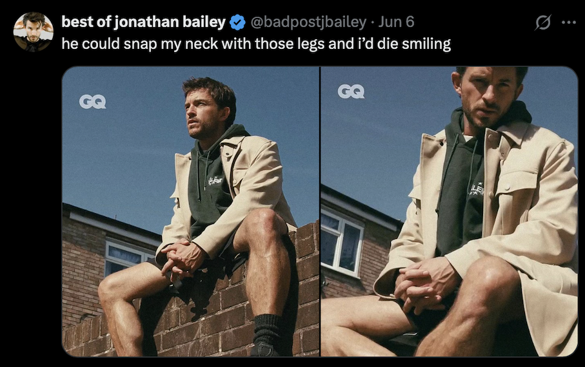Click the tweet text about legs
Viewport: 585px width, 367px height.
click(256, 44)
